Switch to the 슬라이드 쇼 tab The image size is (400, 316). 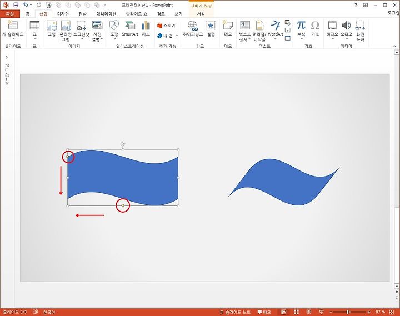pos(137,14)
